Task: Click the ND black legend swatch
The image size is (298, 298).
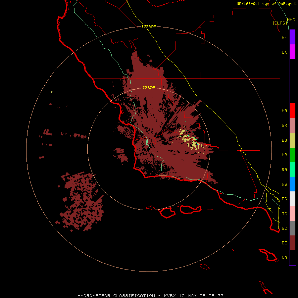Action: (292, 258)
